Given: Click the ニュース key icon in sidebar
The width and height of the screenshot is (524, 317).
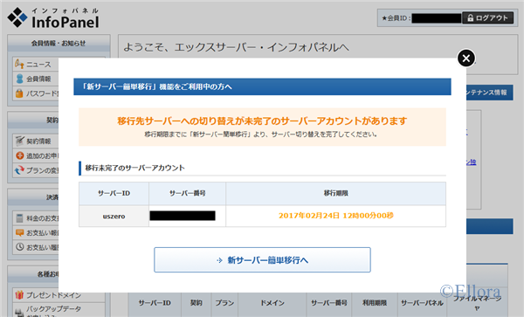Looking at the screenshot, I should coord(19,64).
